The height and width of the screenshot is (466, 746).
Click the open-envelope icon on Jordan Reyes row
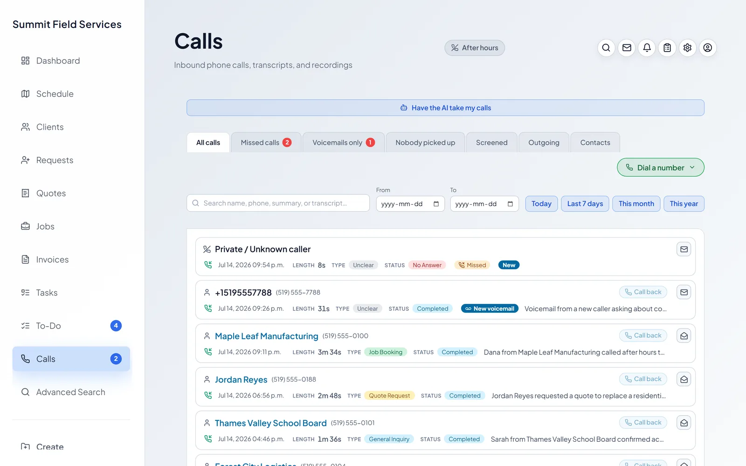click(x=684, y=379)
